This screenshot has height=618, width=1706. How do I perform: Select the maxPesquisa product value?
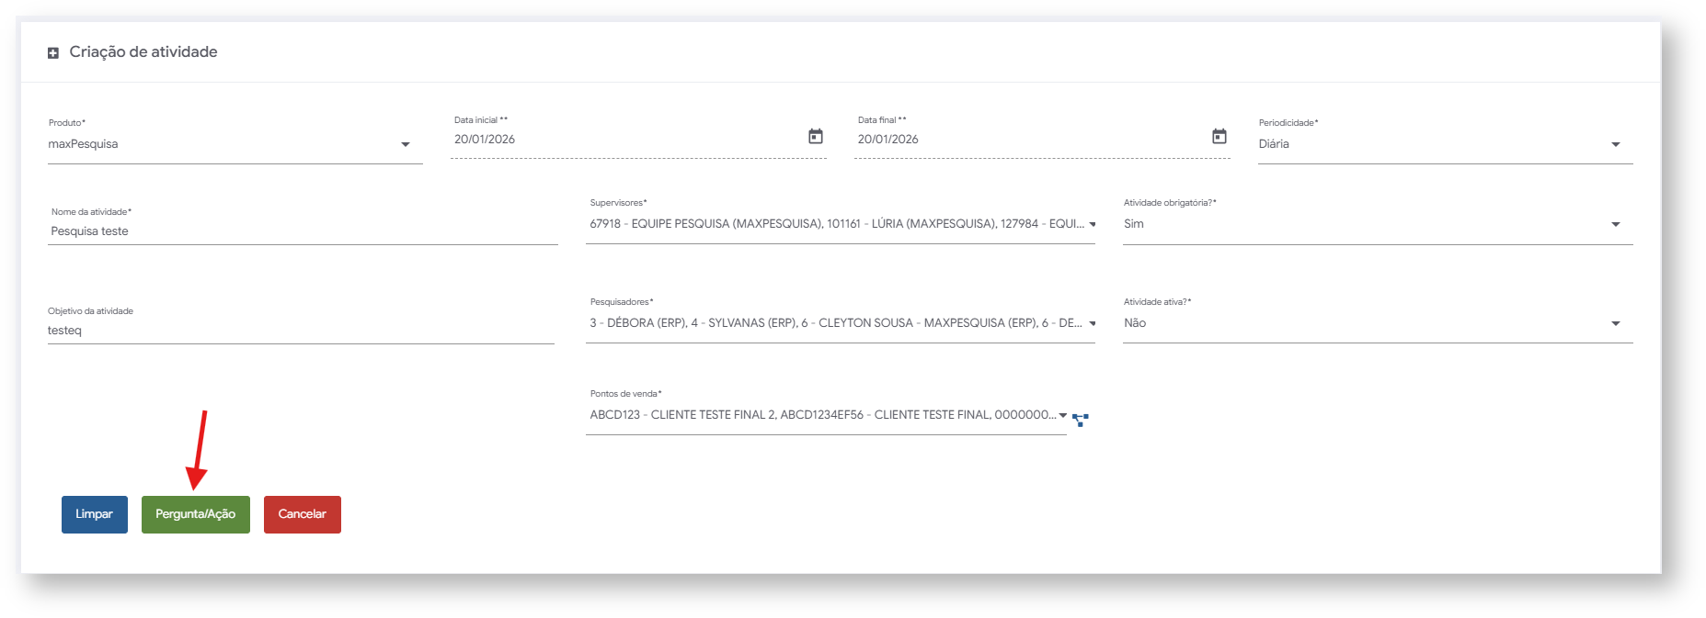(83, 144)
